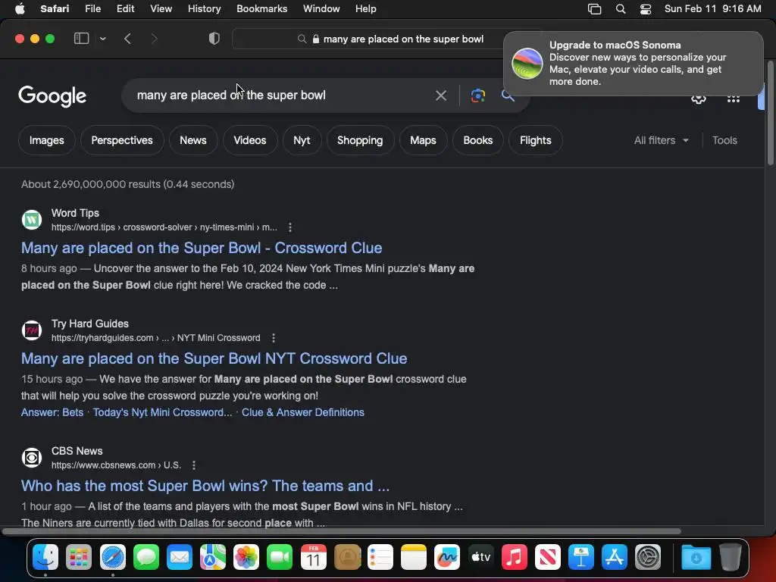Open more options for Try Hard Guides result
776x582 pixels.
pyautogui.click(x=273, y=337)
